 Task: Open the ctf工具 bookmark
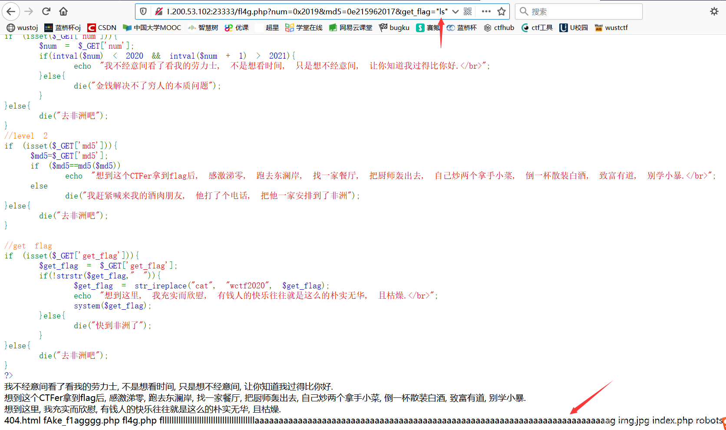point(537,27)
